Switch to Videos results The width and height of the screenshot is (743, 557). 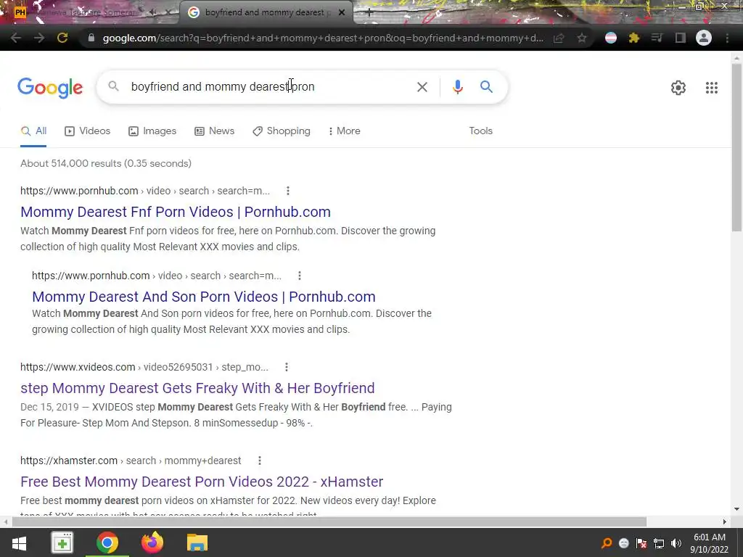[x=88, y=131]
